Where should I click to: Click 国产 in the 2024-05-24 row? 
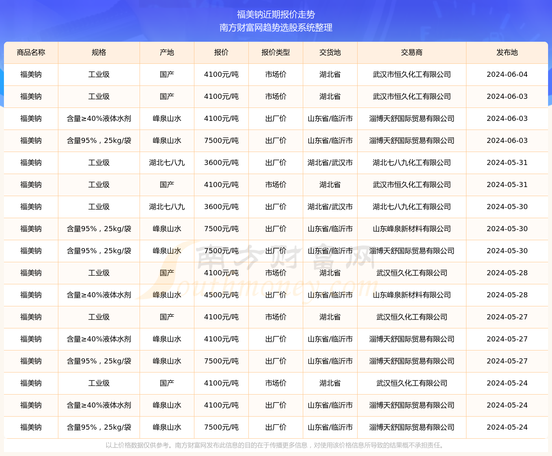(x=167, y=383)
